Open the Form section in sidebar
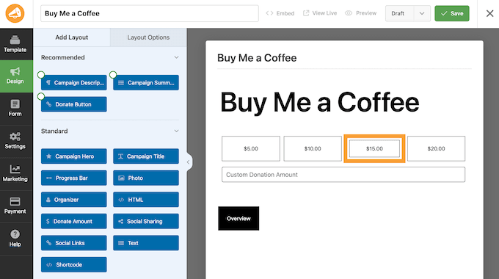 pyautogui.click(x=15, y=109)
